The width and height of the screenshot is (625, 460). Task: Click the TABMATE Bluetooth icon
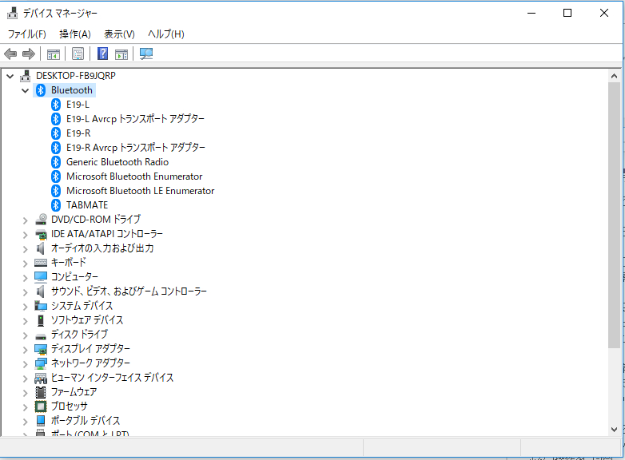56,205
